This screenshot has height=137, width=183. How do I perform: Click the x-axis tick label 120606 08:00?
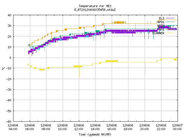[46, 127]
